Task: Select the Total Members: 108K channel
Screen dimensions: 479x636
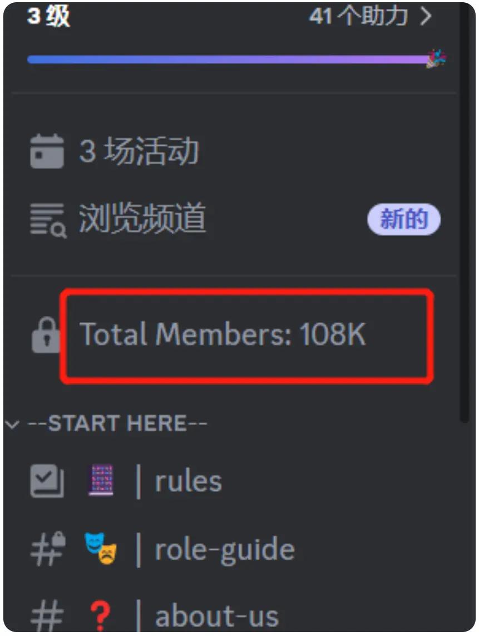Action: pos(223,334)
